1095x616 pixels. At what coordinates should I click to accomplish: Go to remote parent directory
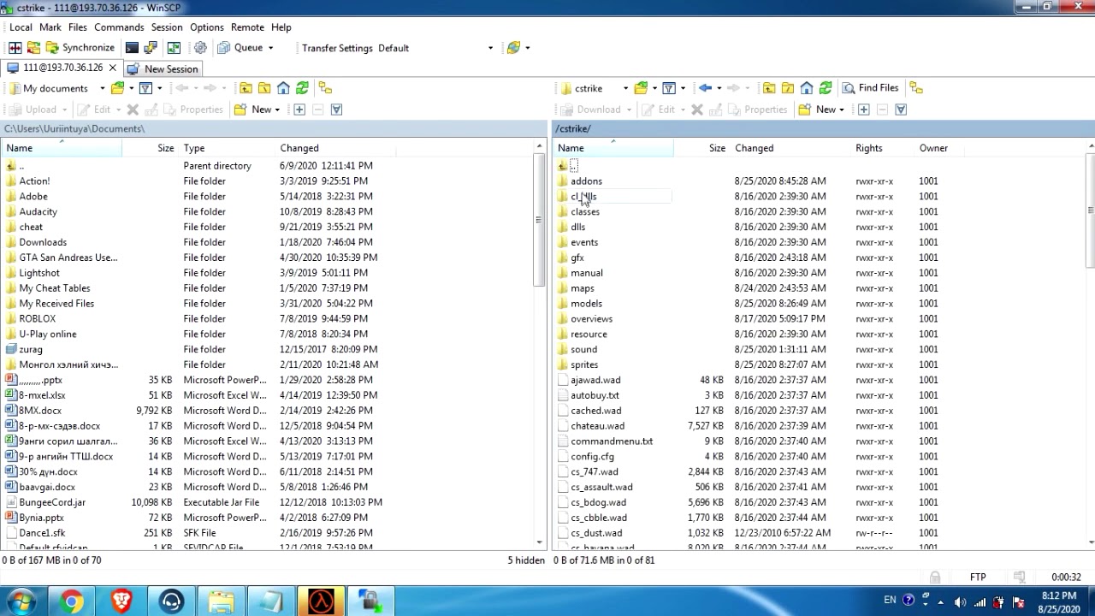769,88
